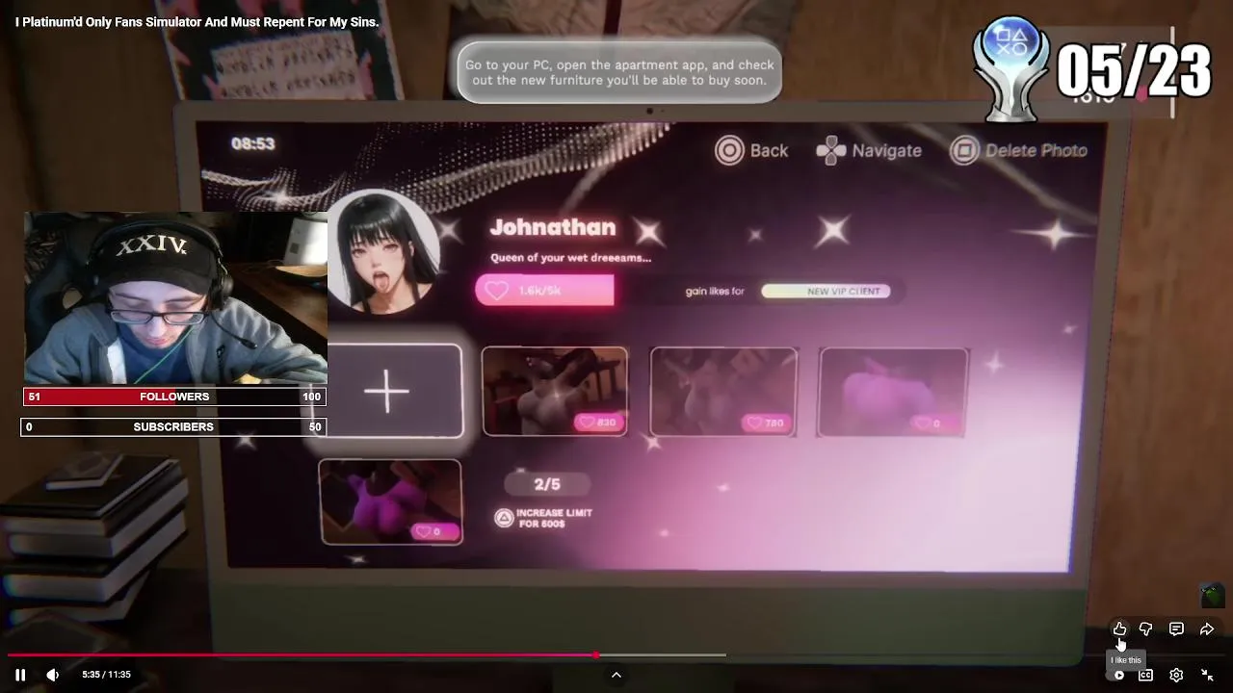Click the in-video plus add photo tile
1233x693 pixels.
pos(387,391)
